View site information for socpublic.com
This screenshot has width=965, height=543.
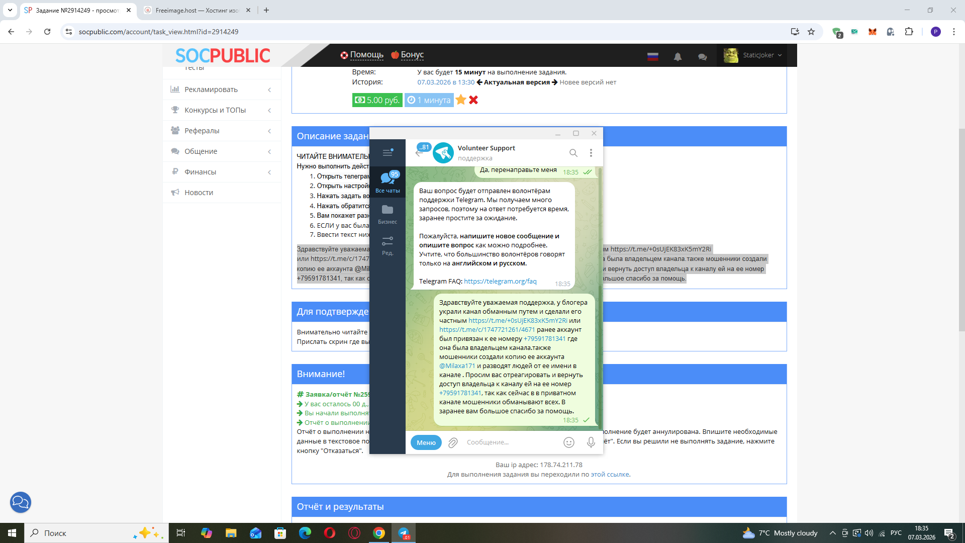click(x=69, y=32)
